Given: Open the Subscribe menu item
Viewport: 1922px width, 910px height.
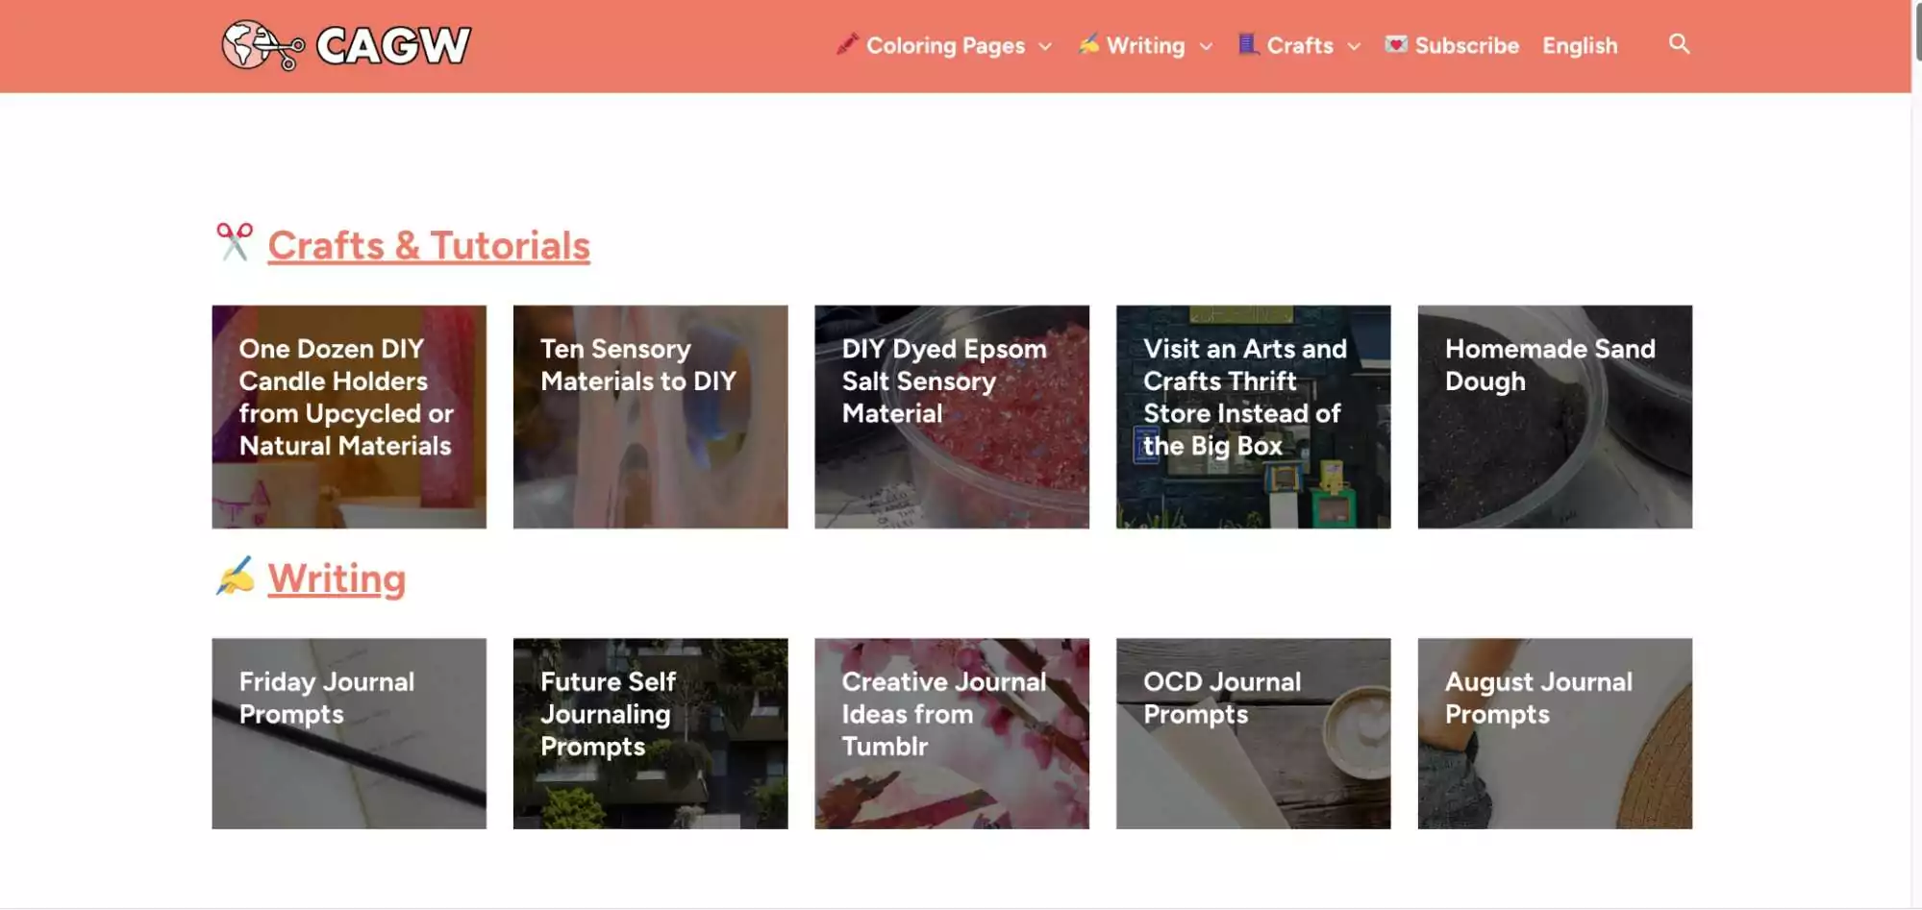Looking at the screenshot, I should 1466,45.
